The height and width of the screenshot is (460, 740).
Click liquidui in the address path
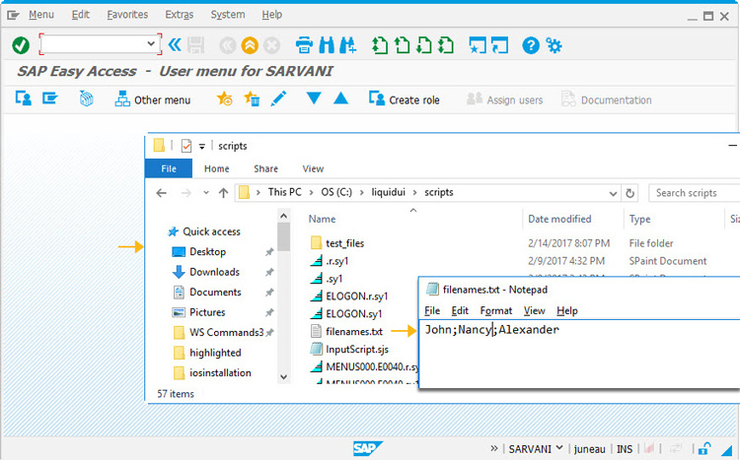(388, 192)
